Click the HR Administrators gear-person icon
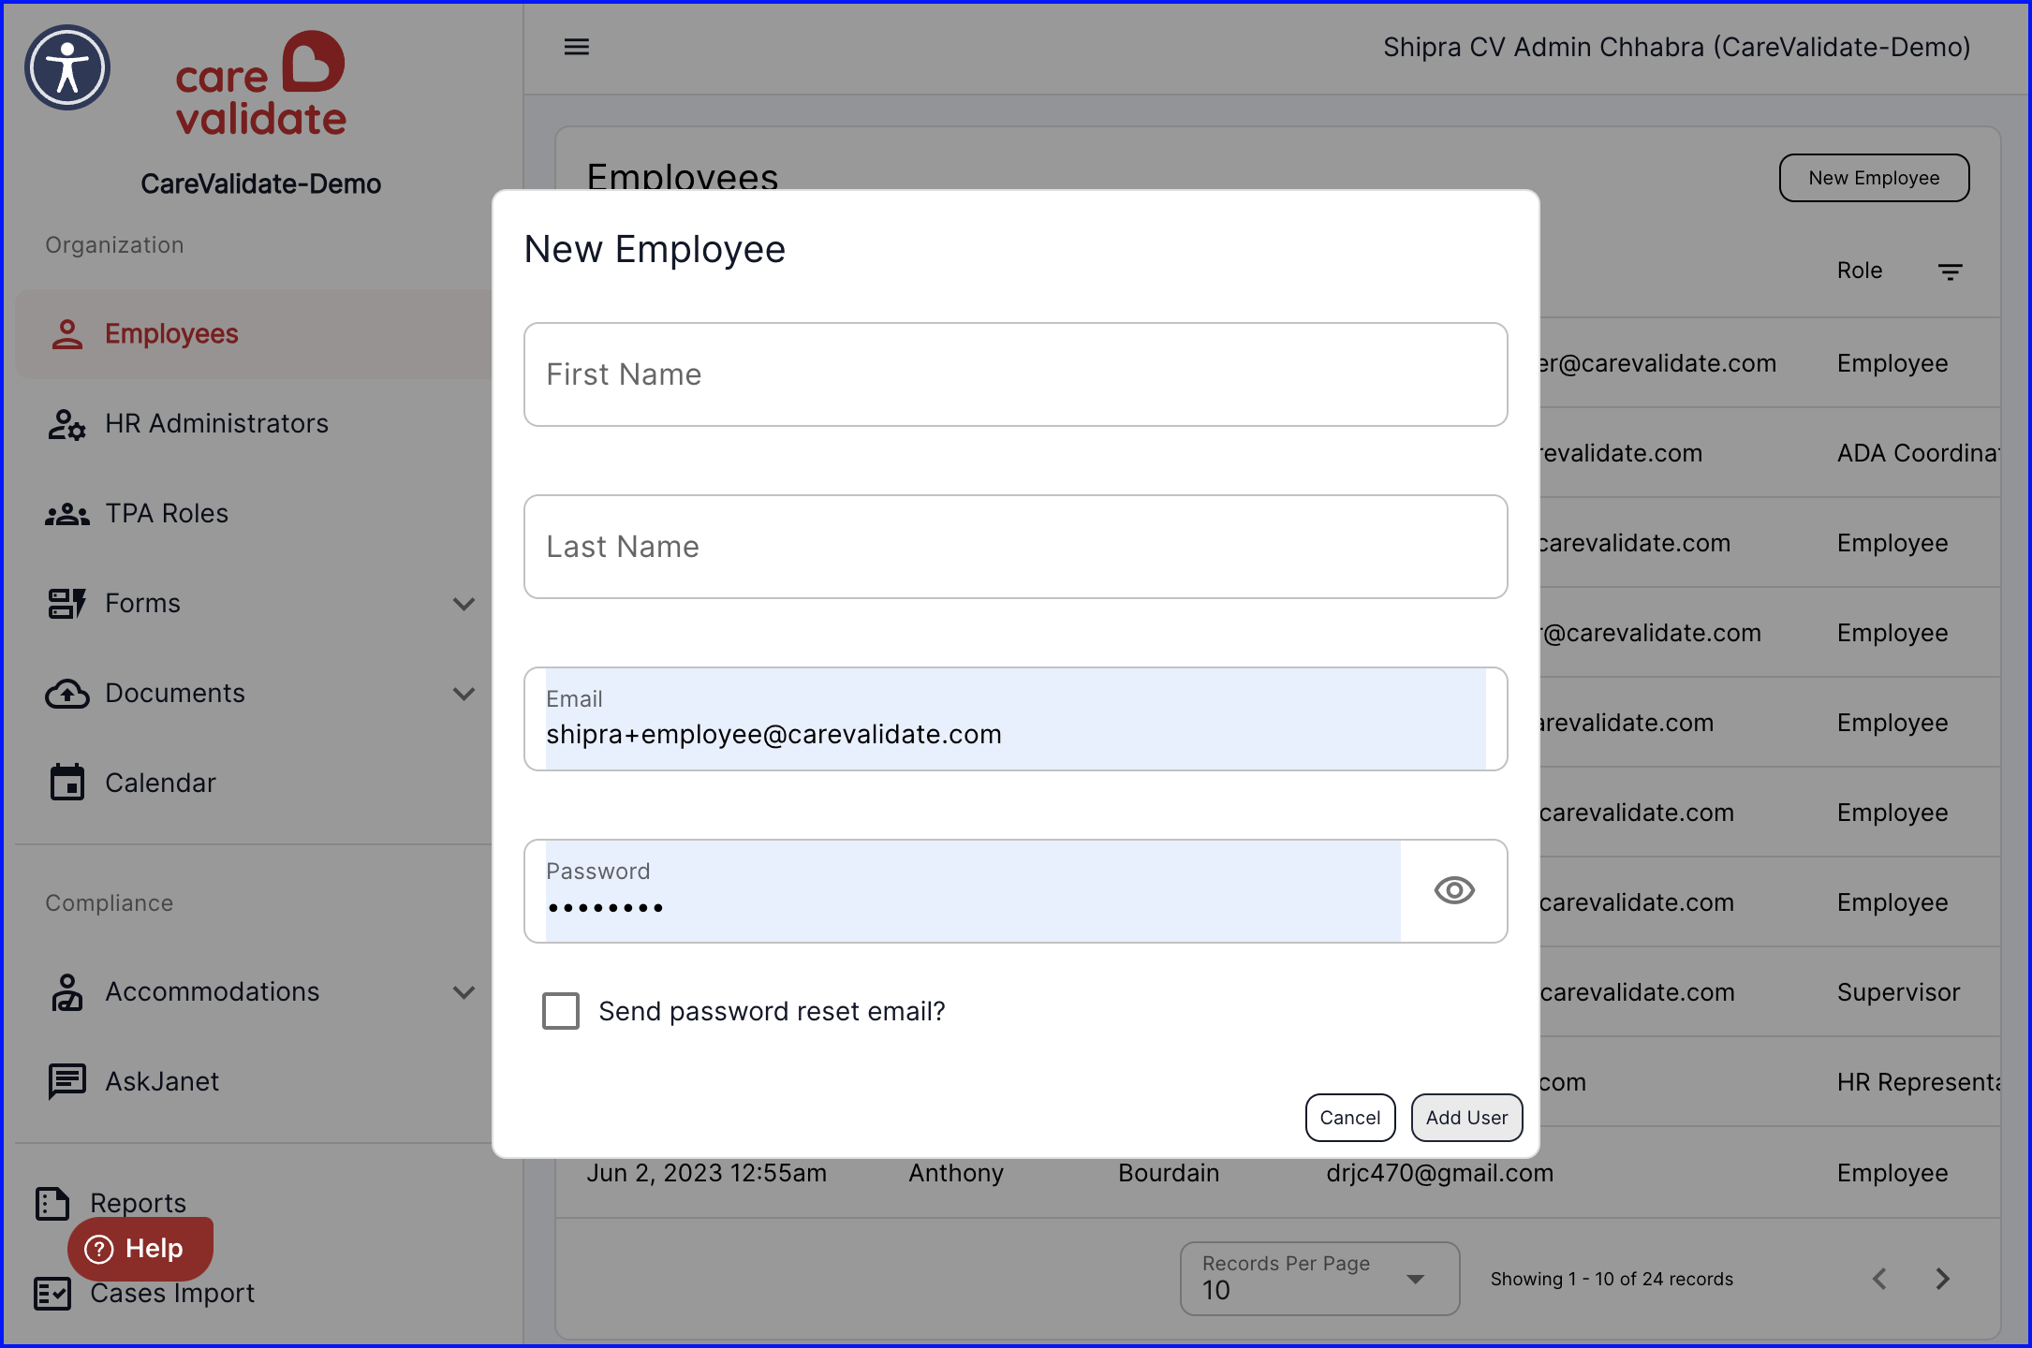 click(67, 424)
